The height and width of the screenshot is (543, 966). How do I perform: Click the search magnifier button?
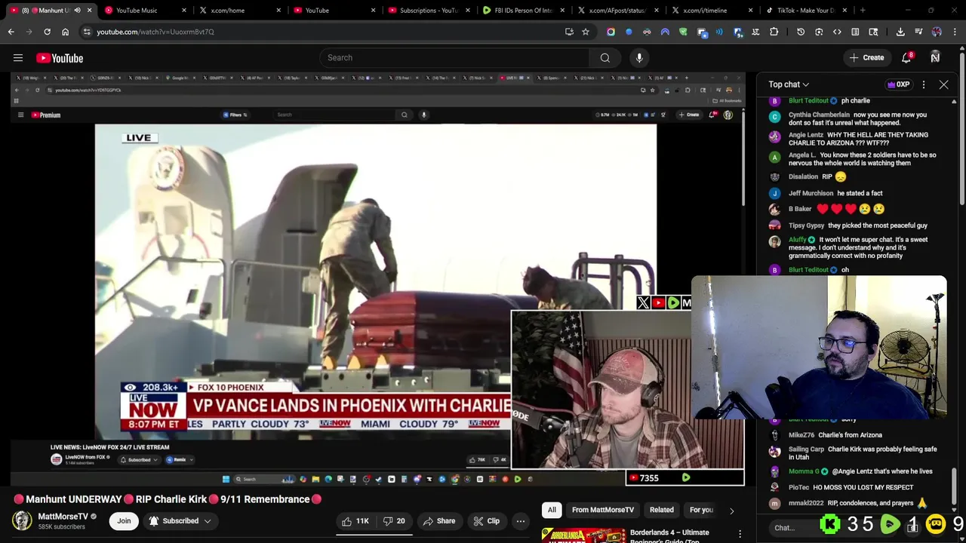(605, 58)
